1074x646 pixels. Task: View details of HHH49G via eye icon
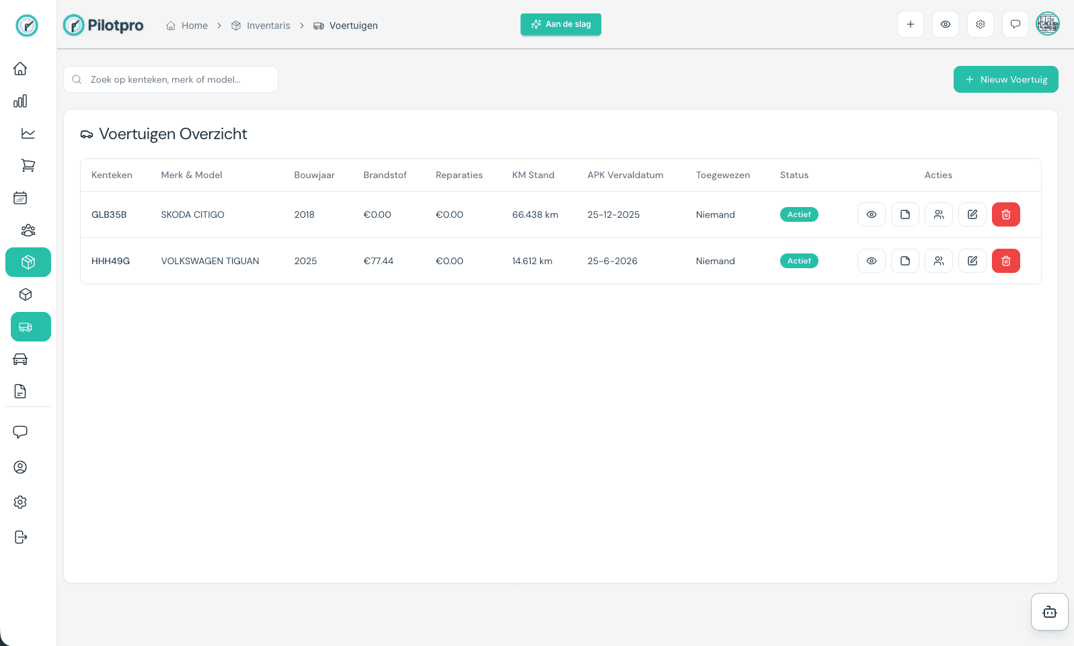[871, 261]
